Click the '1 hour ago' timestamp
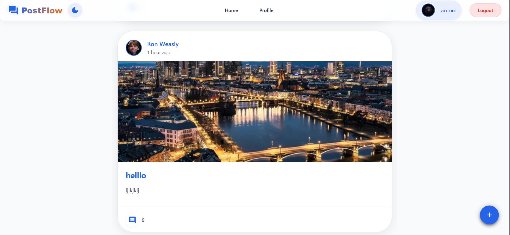510x235 pixels. (x=159, y=53)
